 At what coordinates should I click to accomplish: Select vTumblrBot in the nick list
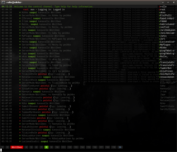pyautogui.click(x=165, y=68)
